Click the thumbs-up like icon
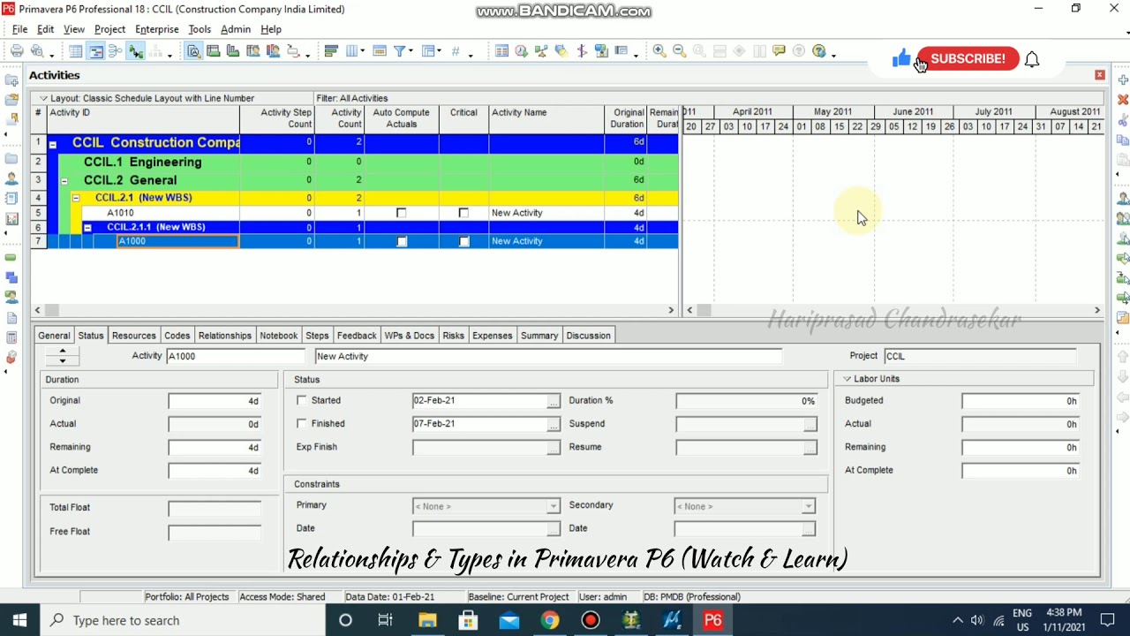Image resolution: width=1130 pixels, height=636 pixels. point(901,58)
